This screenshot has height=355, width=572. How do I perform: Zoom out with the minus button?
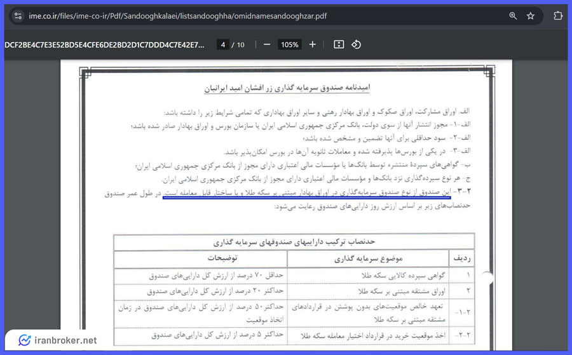click(x=267, y=44)
